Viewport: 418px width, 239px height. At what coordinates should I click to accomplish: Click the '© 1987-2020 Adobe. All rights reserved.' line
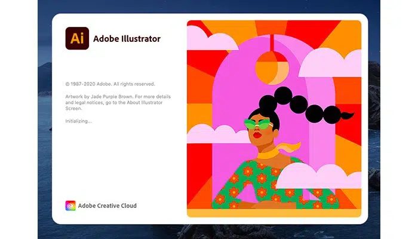110,84
